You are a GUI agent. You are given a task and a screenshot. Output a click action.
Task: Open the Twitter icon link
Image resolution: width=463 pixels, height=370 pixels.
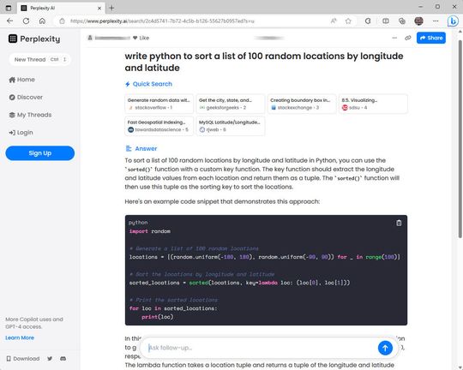[x=50, y=359]
